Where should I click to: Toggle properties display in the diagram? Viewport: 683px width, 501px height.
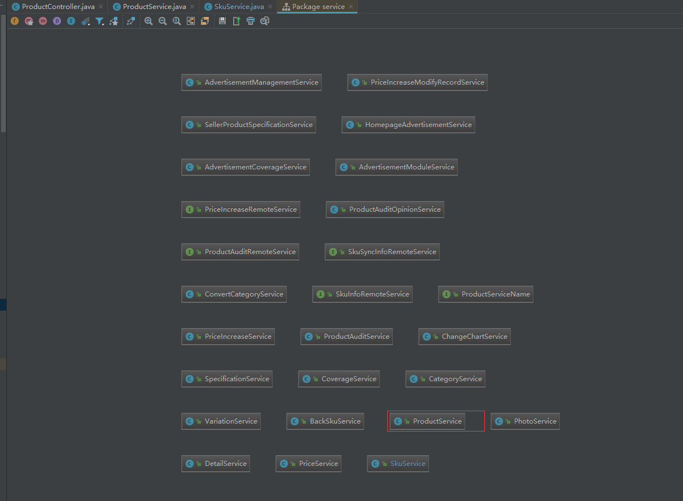(x=56, y=21)
